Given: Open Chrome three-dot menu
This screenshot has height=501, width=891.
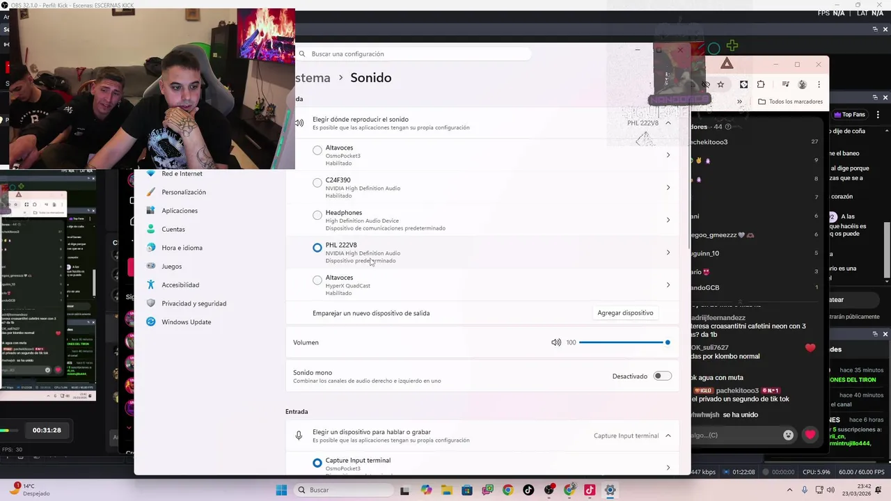Looking at the screenshot, I should [x=819, y=84].
